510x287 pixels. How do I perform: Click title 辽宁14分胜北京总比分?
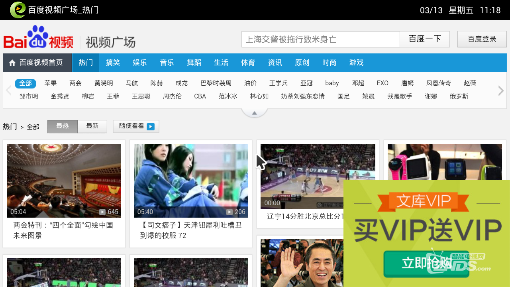click(305, 216)
